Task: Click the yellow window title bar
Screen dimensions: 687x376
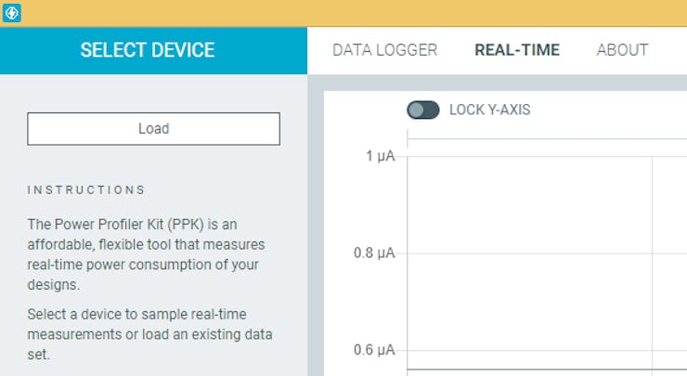Action: 353,13
